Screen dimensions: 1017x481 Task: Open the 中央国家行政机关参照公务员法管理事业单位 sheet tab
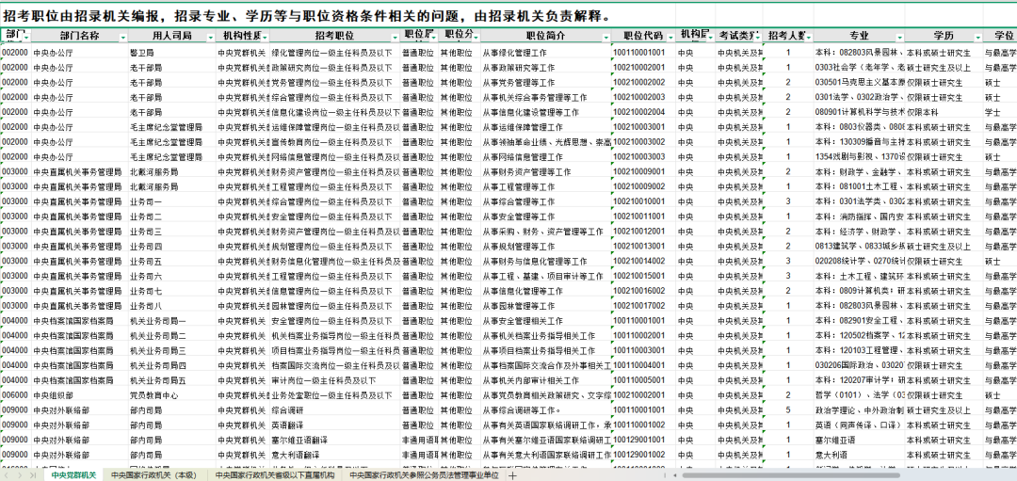[424, 475]
